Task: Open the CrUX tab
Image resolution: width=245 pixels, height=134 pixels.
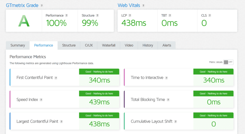Action: tap(89, 45)
